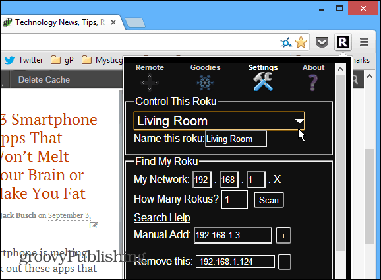Viewport: 381px width, 280px height.
Task: Click the search magnifier icon on the page
Action: point(355,79)
